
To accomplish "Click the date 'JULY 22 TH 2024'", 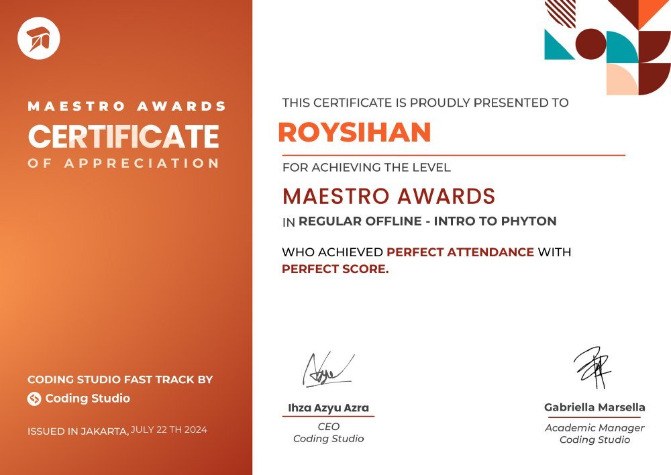I will coord(169,429).
